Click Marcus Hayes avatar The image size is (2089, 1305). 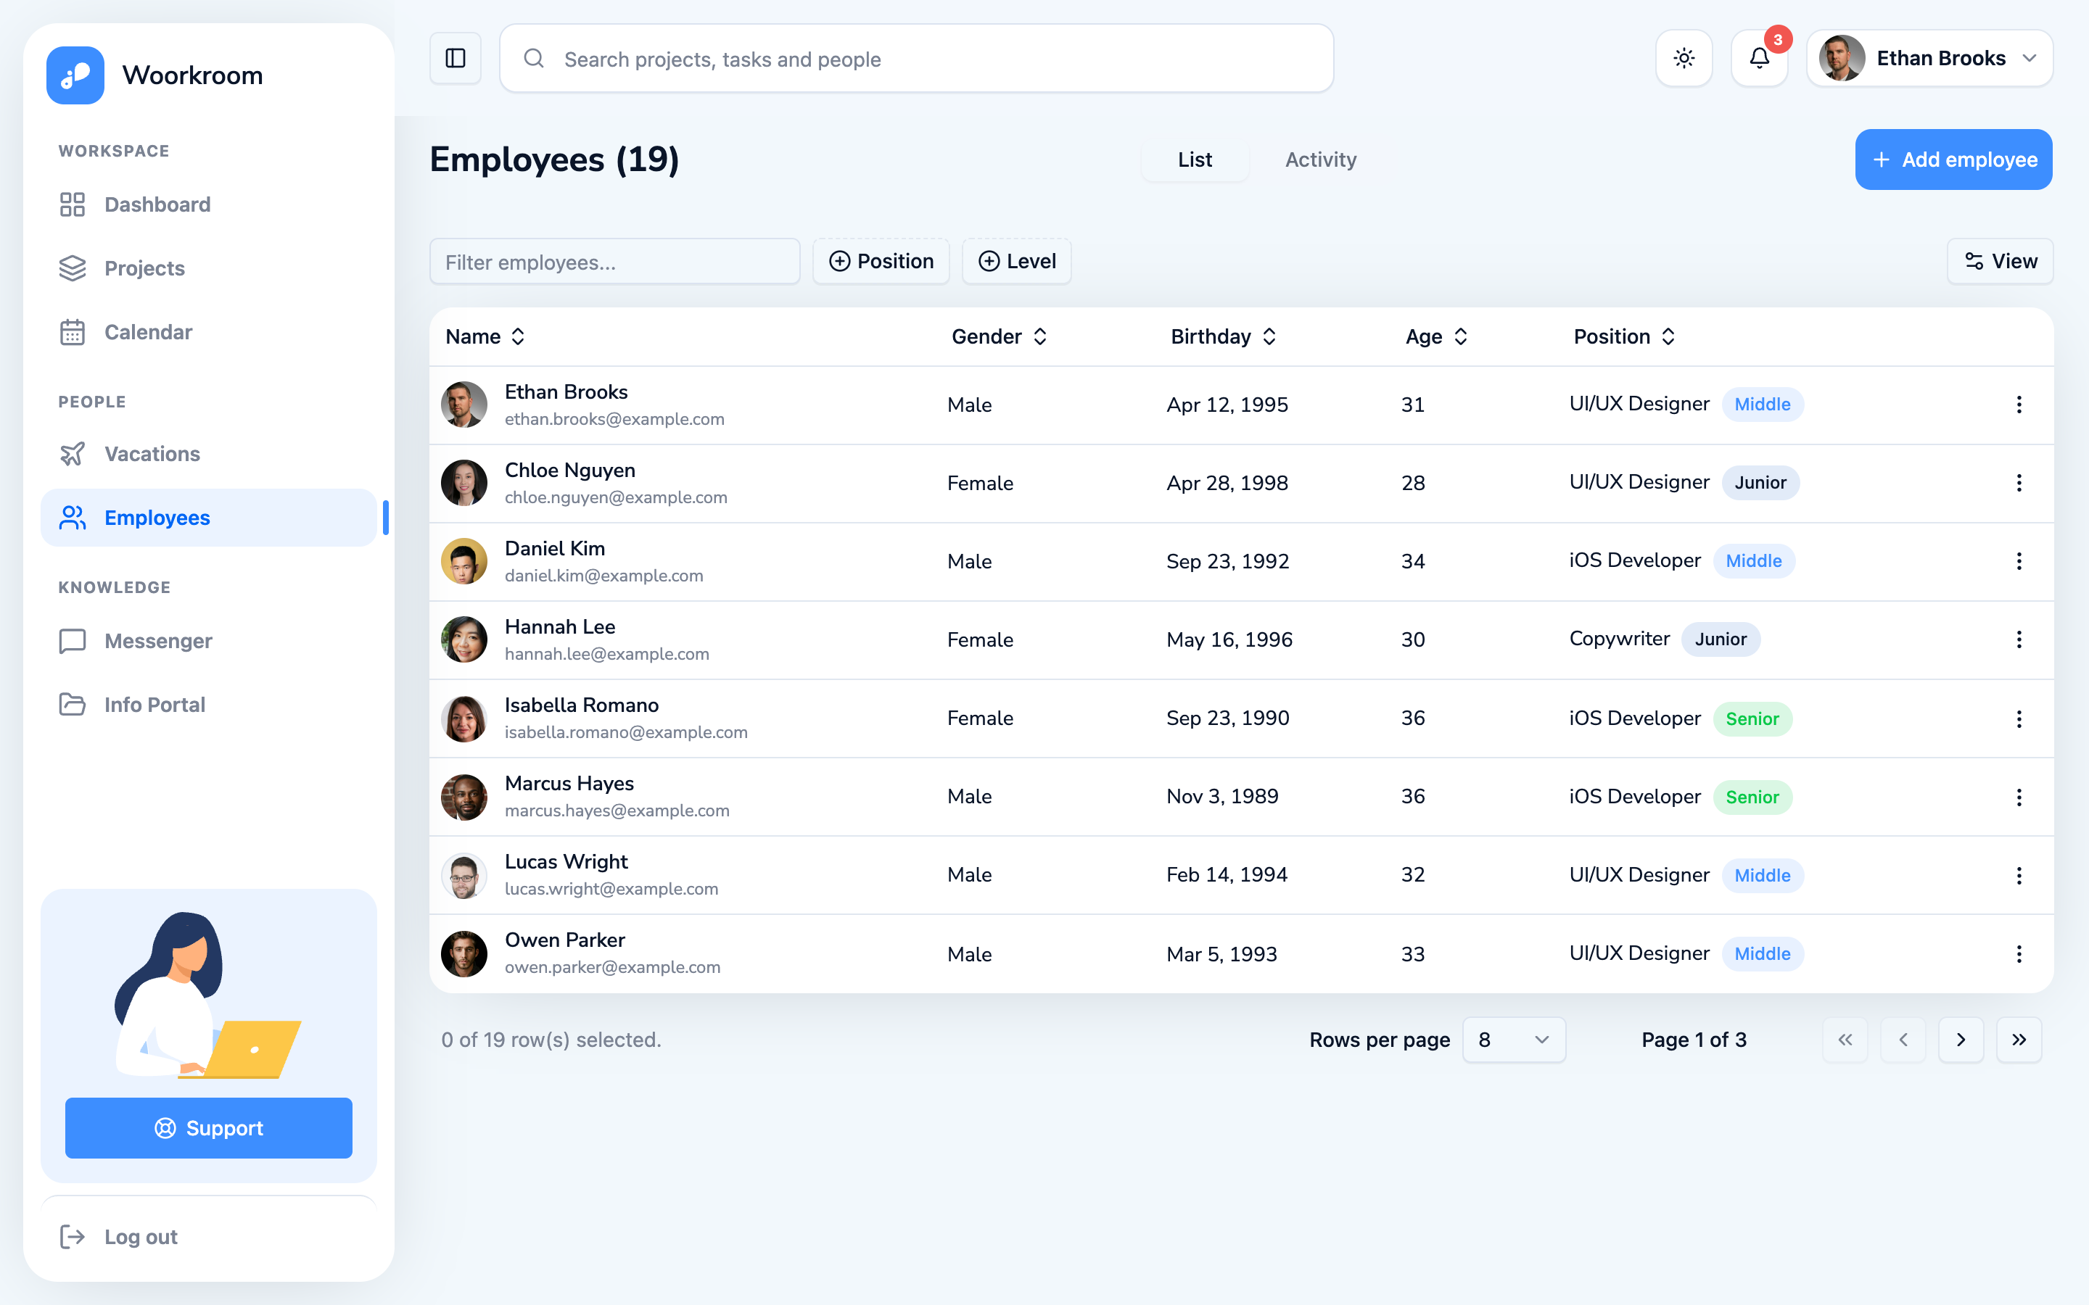coord(464,797)
